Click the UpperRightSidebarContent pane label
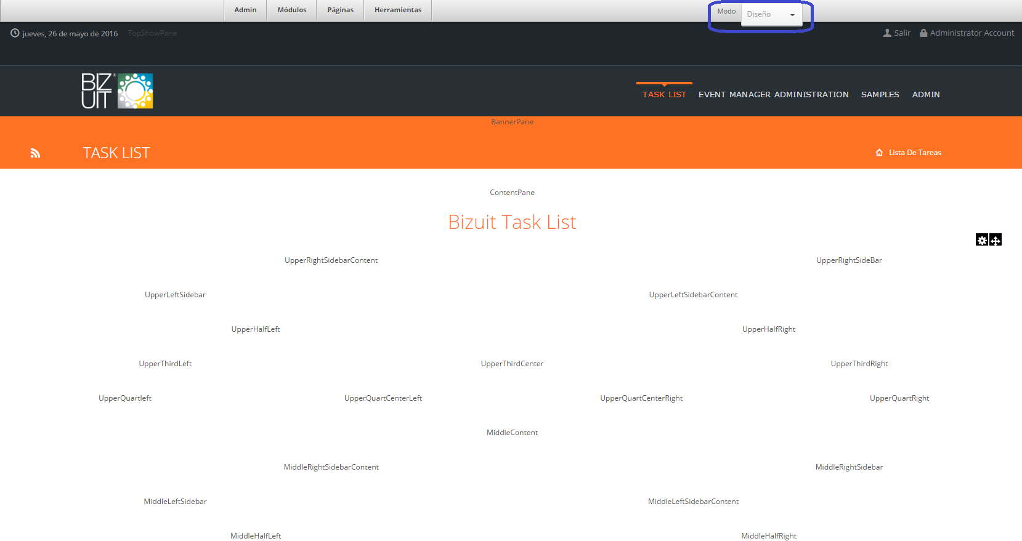 pyautogui.click(x=331, y=260)
